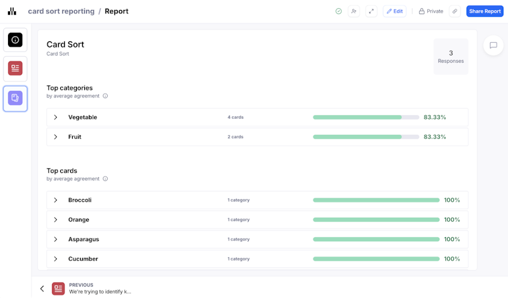Select the purple card sort block in sidebar
508x298 pixels.
pos(15,98)
